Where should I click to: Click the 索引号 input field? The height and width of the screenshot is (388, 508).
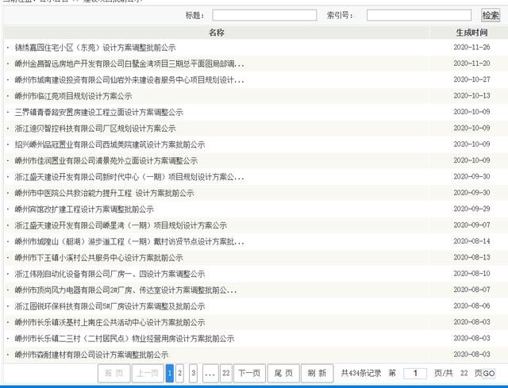419,15
